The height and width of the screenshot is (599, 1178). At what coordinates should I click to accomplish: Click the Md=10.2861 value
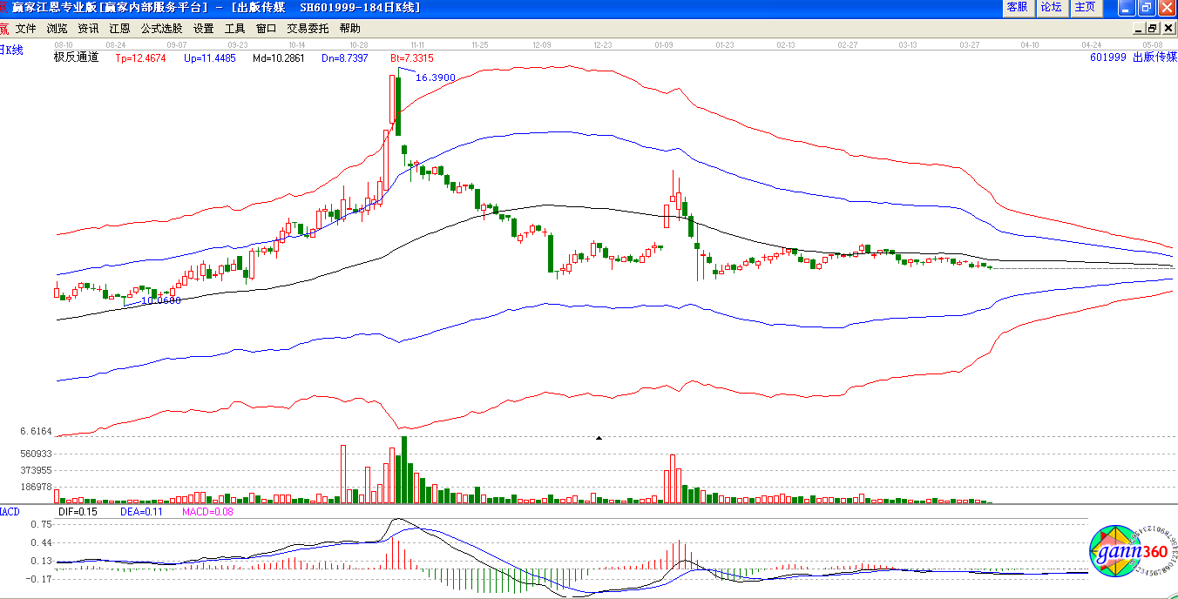click(279, 58)
